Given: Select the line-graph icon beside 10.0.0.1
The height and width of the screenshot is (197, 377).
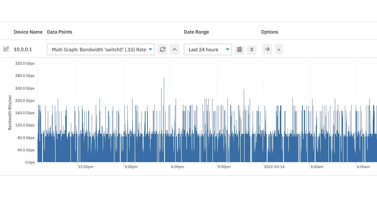Looking at the screenshot, I should 6,49.
